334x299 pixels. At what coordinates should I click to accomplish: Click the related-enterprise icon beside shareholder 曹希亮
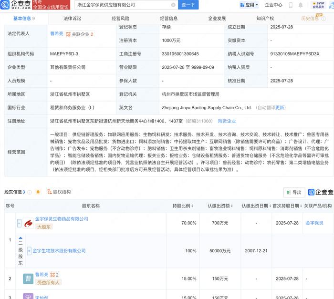click(52, 275)
